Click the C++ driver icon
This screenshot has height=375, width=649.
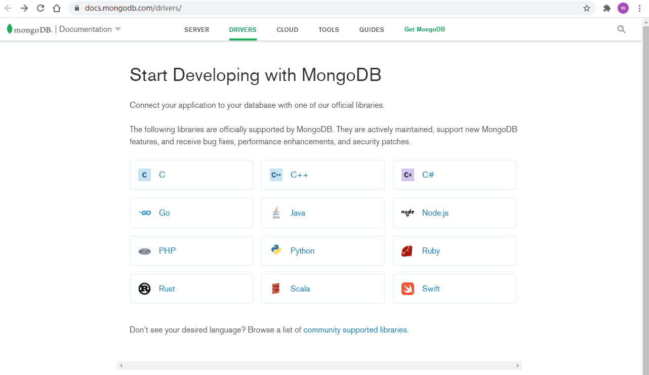coord(276,175)
